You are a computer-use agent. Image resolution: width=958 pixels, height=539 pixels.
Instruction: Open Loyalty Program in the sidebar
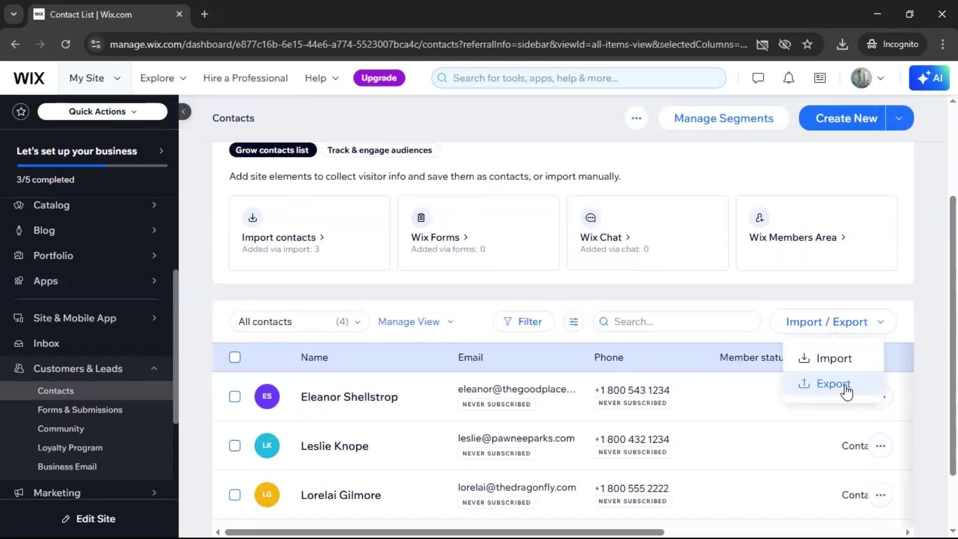[x=70, y=448]
